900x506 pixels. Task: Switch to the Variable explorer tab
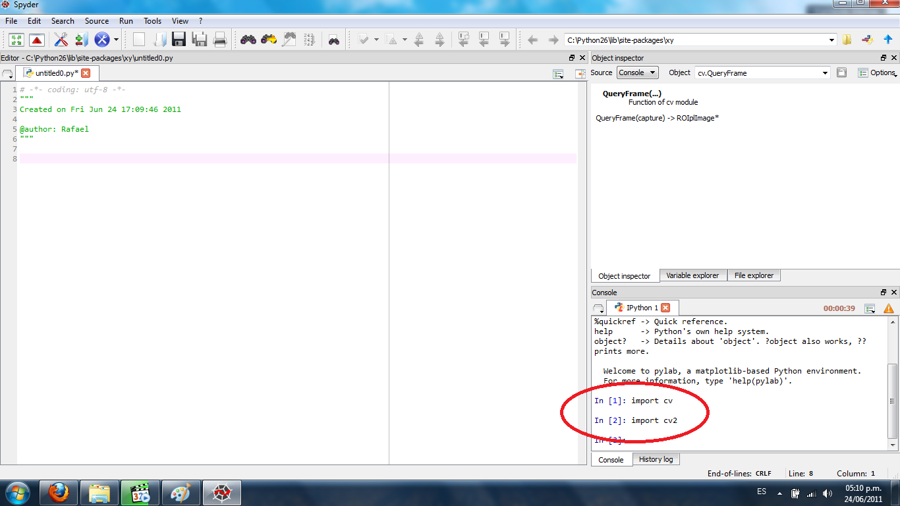point(692,275)
